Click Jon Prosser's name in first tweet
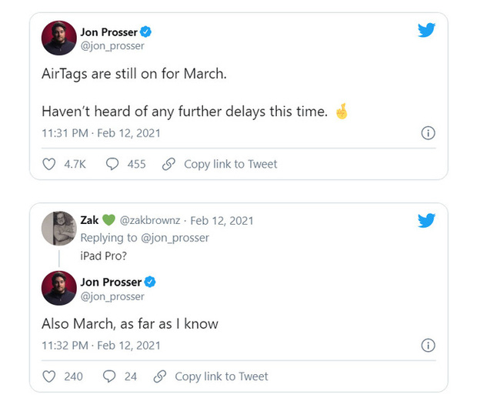The height and width of the screenshot is (401, 477). [108, 32]
